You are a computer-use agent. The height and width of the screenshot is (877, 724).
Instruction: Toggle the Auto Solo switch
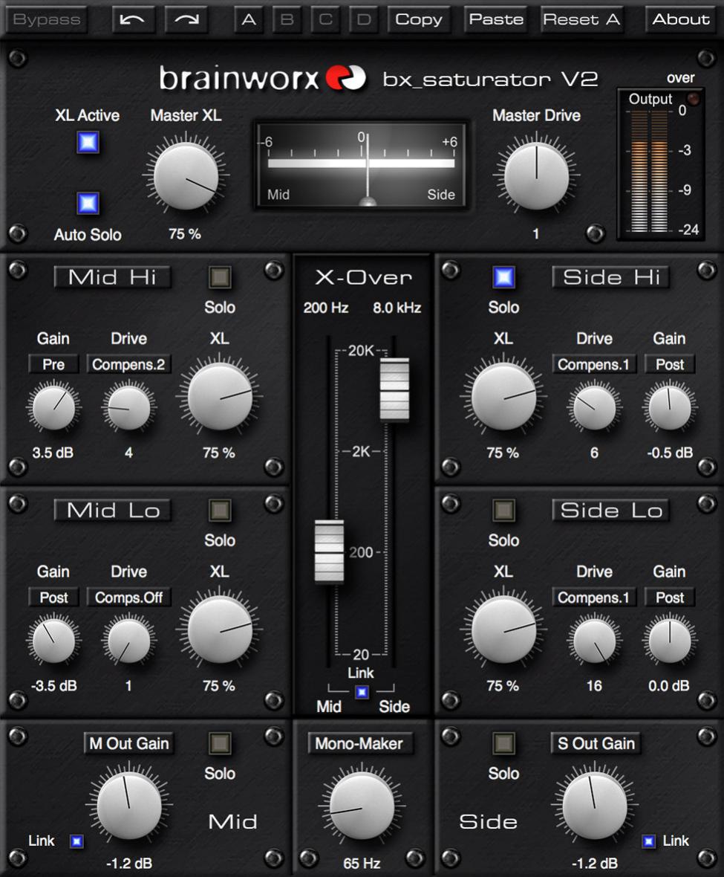tap(88, 203)
